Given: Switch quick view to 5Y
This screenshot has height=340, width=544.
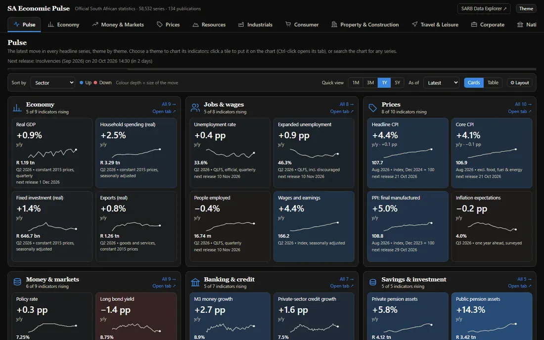Looking at the screenshot, I should (397, 83).
